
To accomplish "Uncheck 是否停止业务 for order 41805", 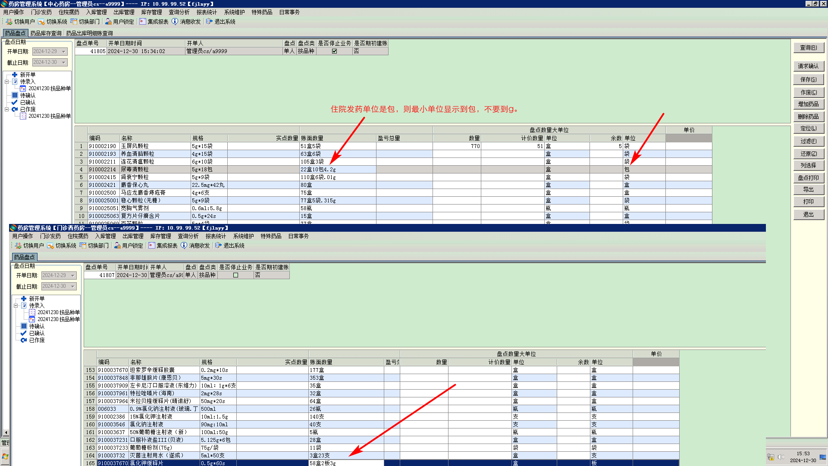I will [x=334, y=51].
